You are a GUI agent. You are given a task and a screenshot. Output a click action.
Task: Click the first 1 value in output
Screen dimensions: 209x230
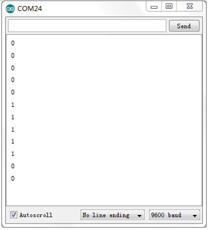13,105
